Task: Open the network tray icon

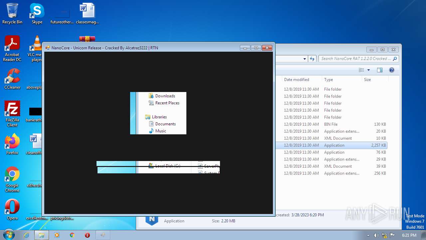Action: (384, 235)
